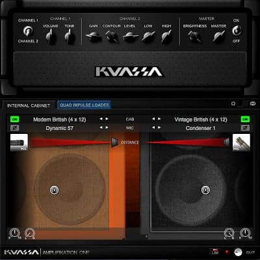Flip the amp ON/OFF power switch
Screen dimensions: 260x260
pos(237,31)
